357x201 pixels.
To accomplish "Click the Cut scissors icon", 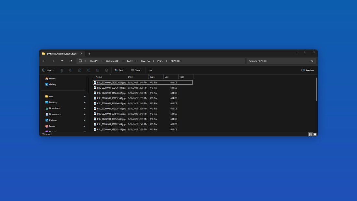I will tap(62, 70).
